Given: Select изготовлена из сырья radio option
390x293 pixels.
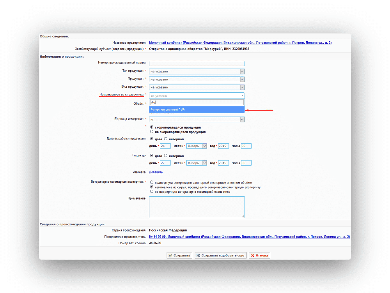Looking at the screenshot, I should click(152, 187).
